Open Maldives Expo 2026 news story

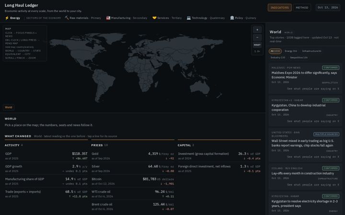click(304, 75)
